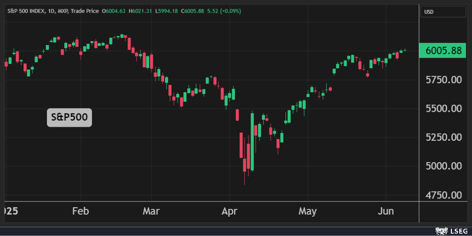The image size is (472, 236).
Task: Open the USD currency selector
Action: (442, 12)
